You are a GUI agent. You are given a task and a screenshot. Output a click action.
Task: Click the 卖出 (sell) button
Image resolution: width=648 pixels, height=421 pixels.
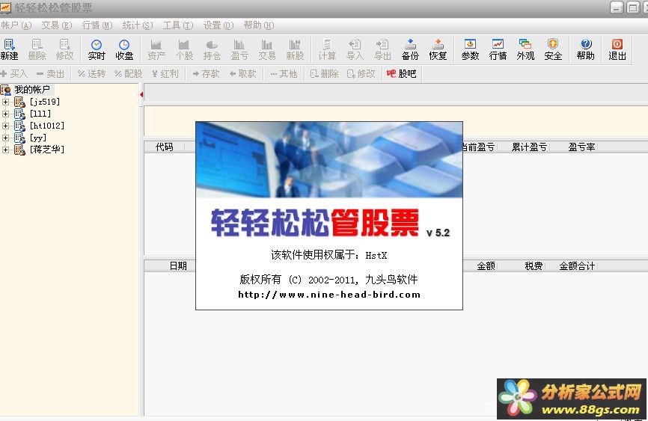50,73
